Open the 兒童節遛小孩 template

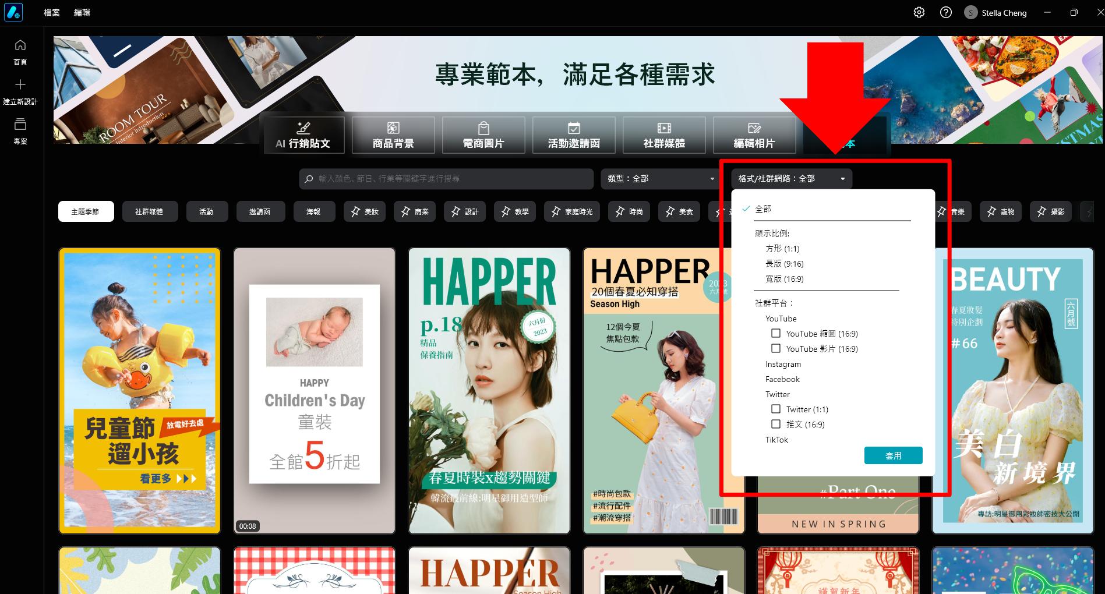pos(140,391)
